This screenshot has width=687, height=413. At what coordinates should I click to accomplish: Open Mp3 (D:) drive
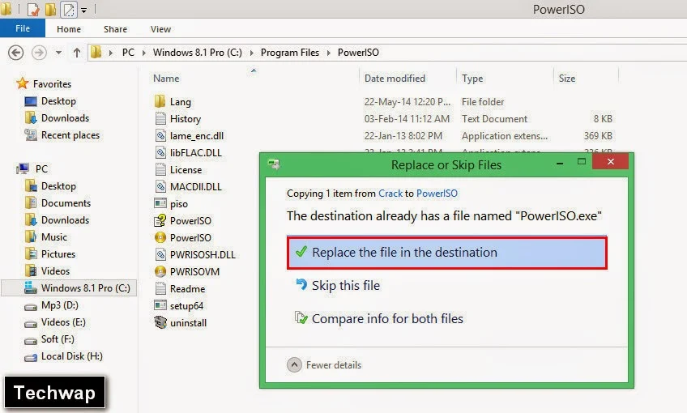(x=60, y=305)
